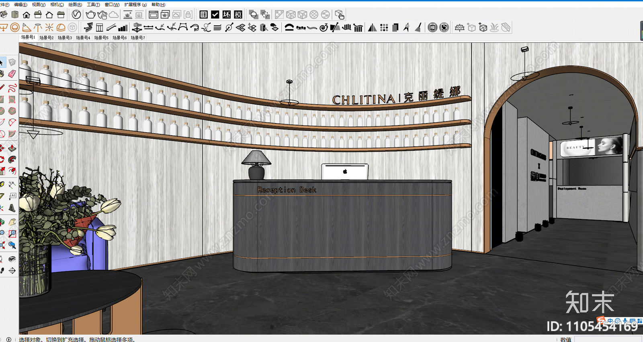643x342 pixels.
Task: Open the 编辑(E) menu
Action: (x=20, y=5)
